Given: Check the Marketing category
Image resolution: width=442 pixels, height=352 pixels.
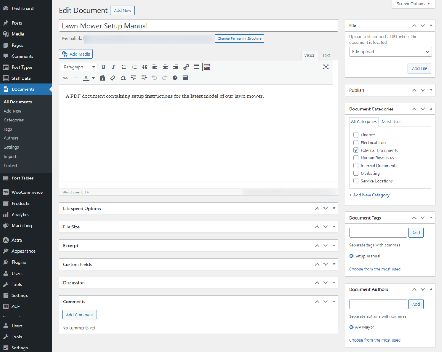Looking at the screenshot, I should (356, 173).
